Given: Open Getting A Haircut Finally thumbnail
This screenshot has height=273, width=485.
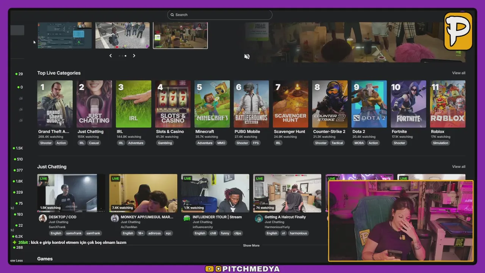Looking at the screenshot, I should click(287, 193).
